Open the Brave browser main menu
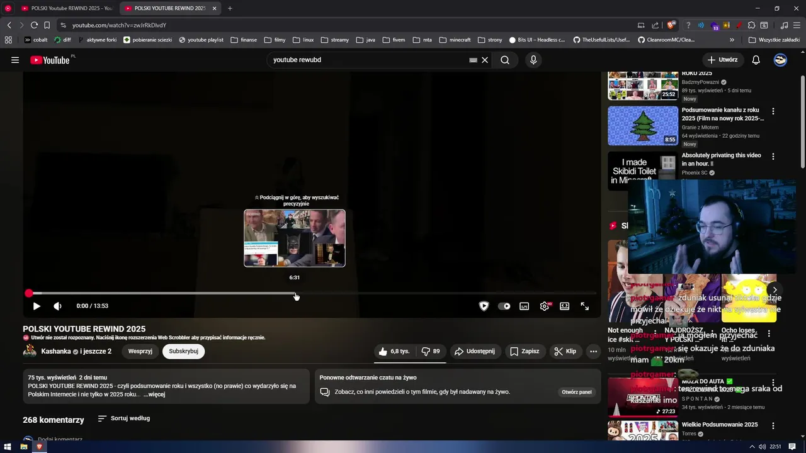This screenshot has height=453, width=806. tap(798, 25)
